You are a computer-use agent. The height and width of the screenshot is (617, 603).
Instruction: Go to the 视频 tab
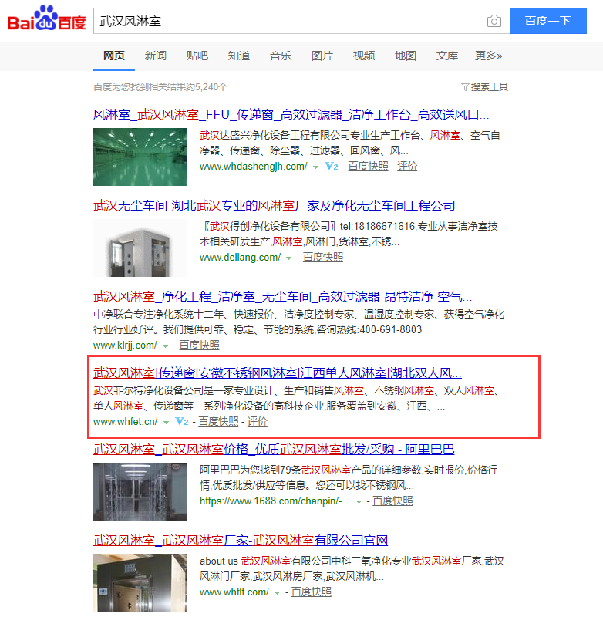point(364,56)
